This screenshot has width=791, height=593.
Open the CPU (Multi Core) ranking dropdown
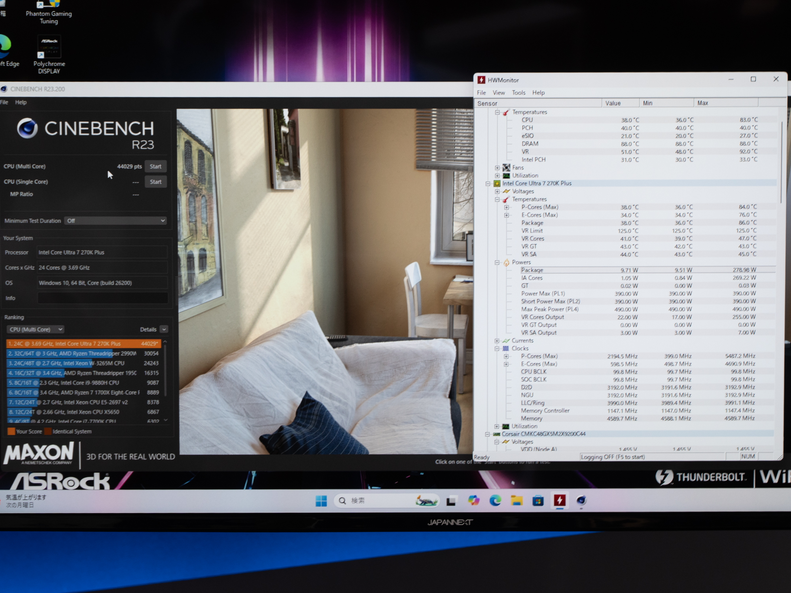click(x=35, y=329)
